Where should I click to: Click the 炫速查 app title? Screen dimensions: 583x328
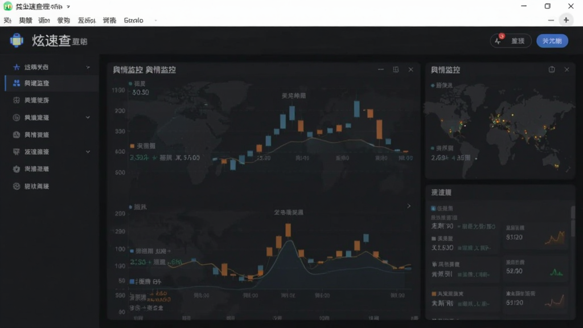pos(51,40)
